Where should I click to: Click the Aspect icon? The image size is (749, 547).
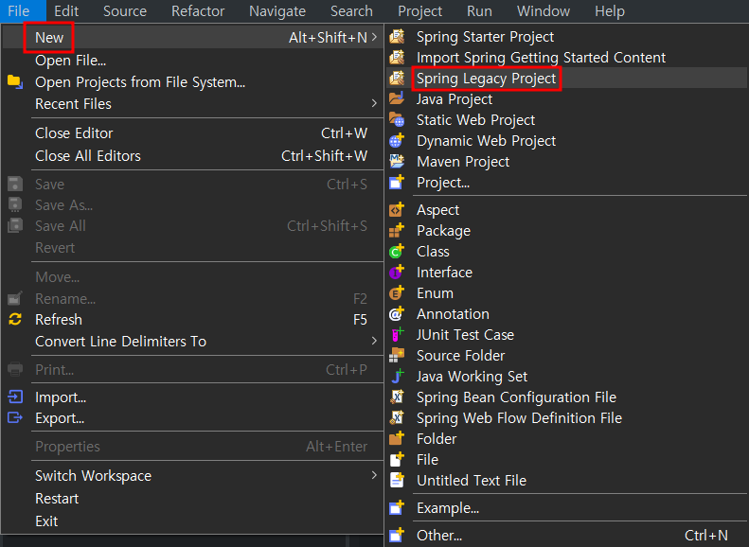(397, 209)
